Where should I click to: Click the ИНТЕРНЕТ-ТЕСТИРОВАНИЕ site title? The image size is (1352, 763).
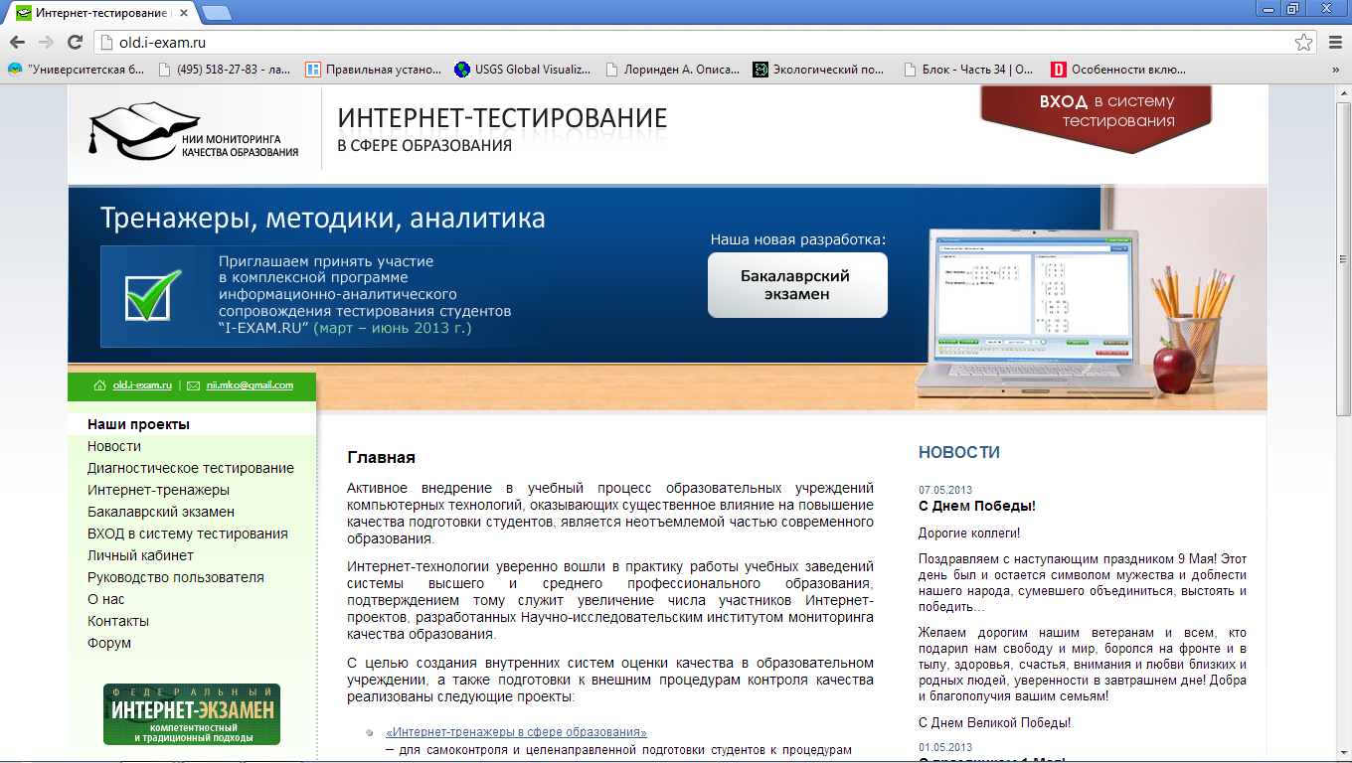tap(502, 118)
